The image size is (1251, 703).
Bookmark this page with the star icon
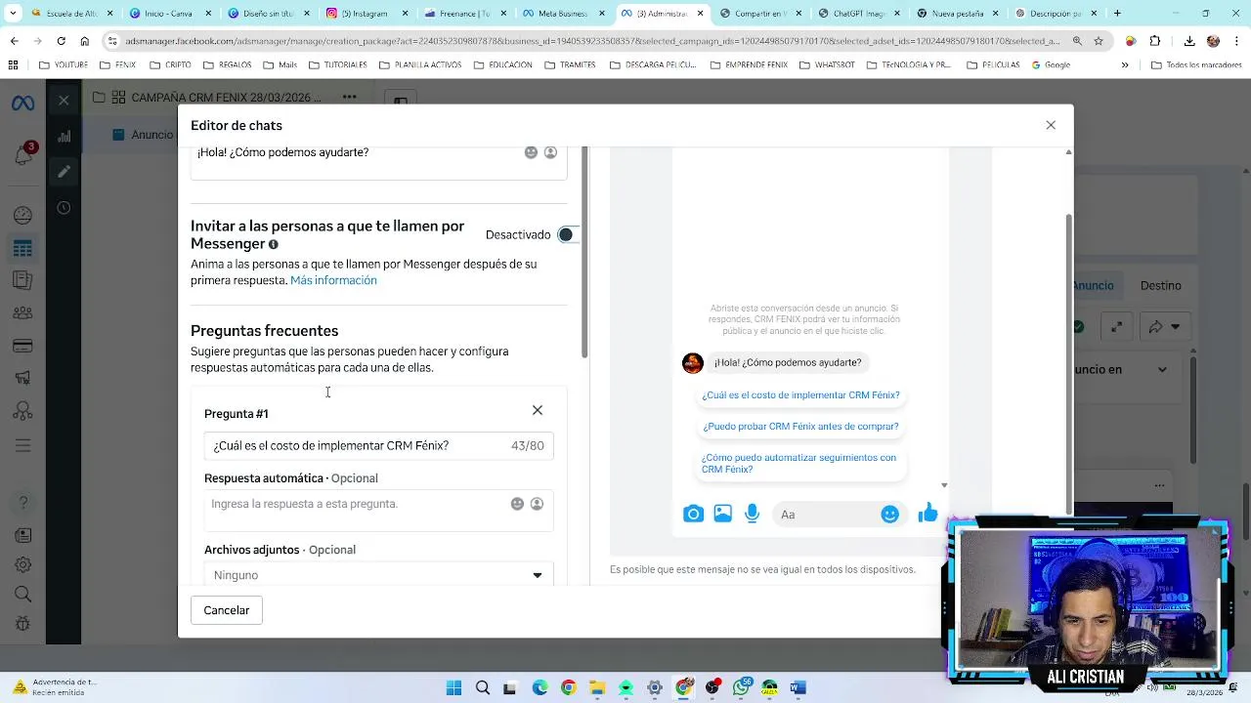click(x=1099, y=41)
